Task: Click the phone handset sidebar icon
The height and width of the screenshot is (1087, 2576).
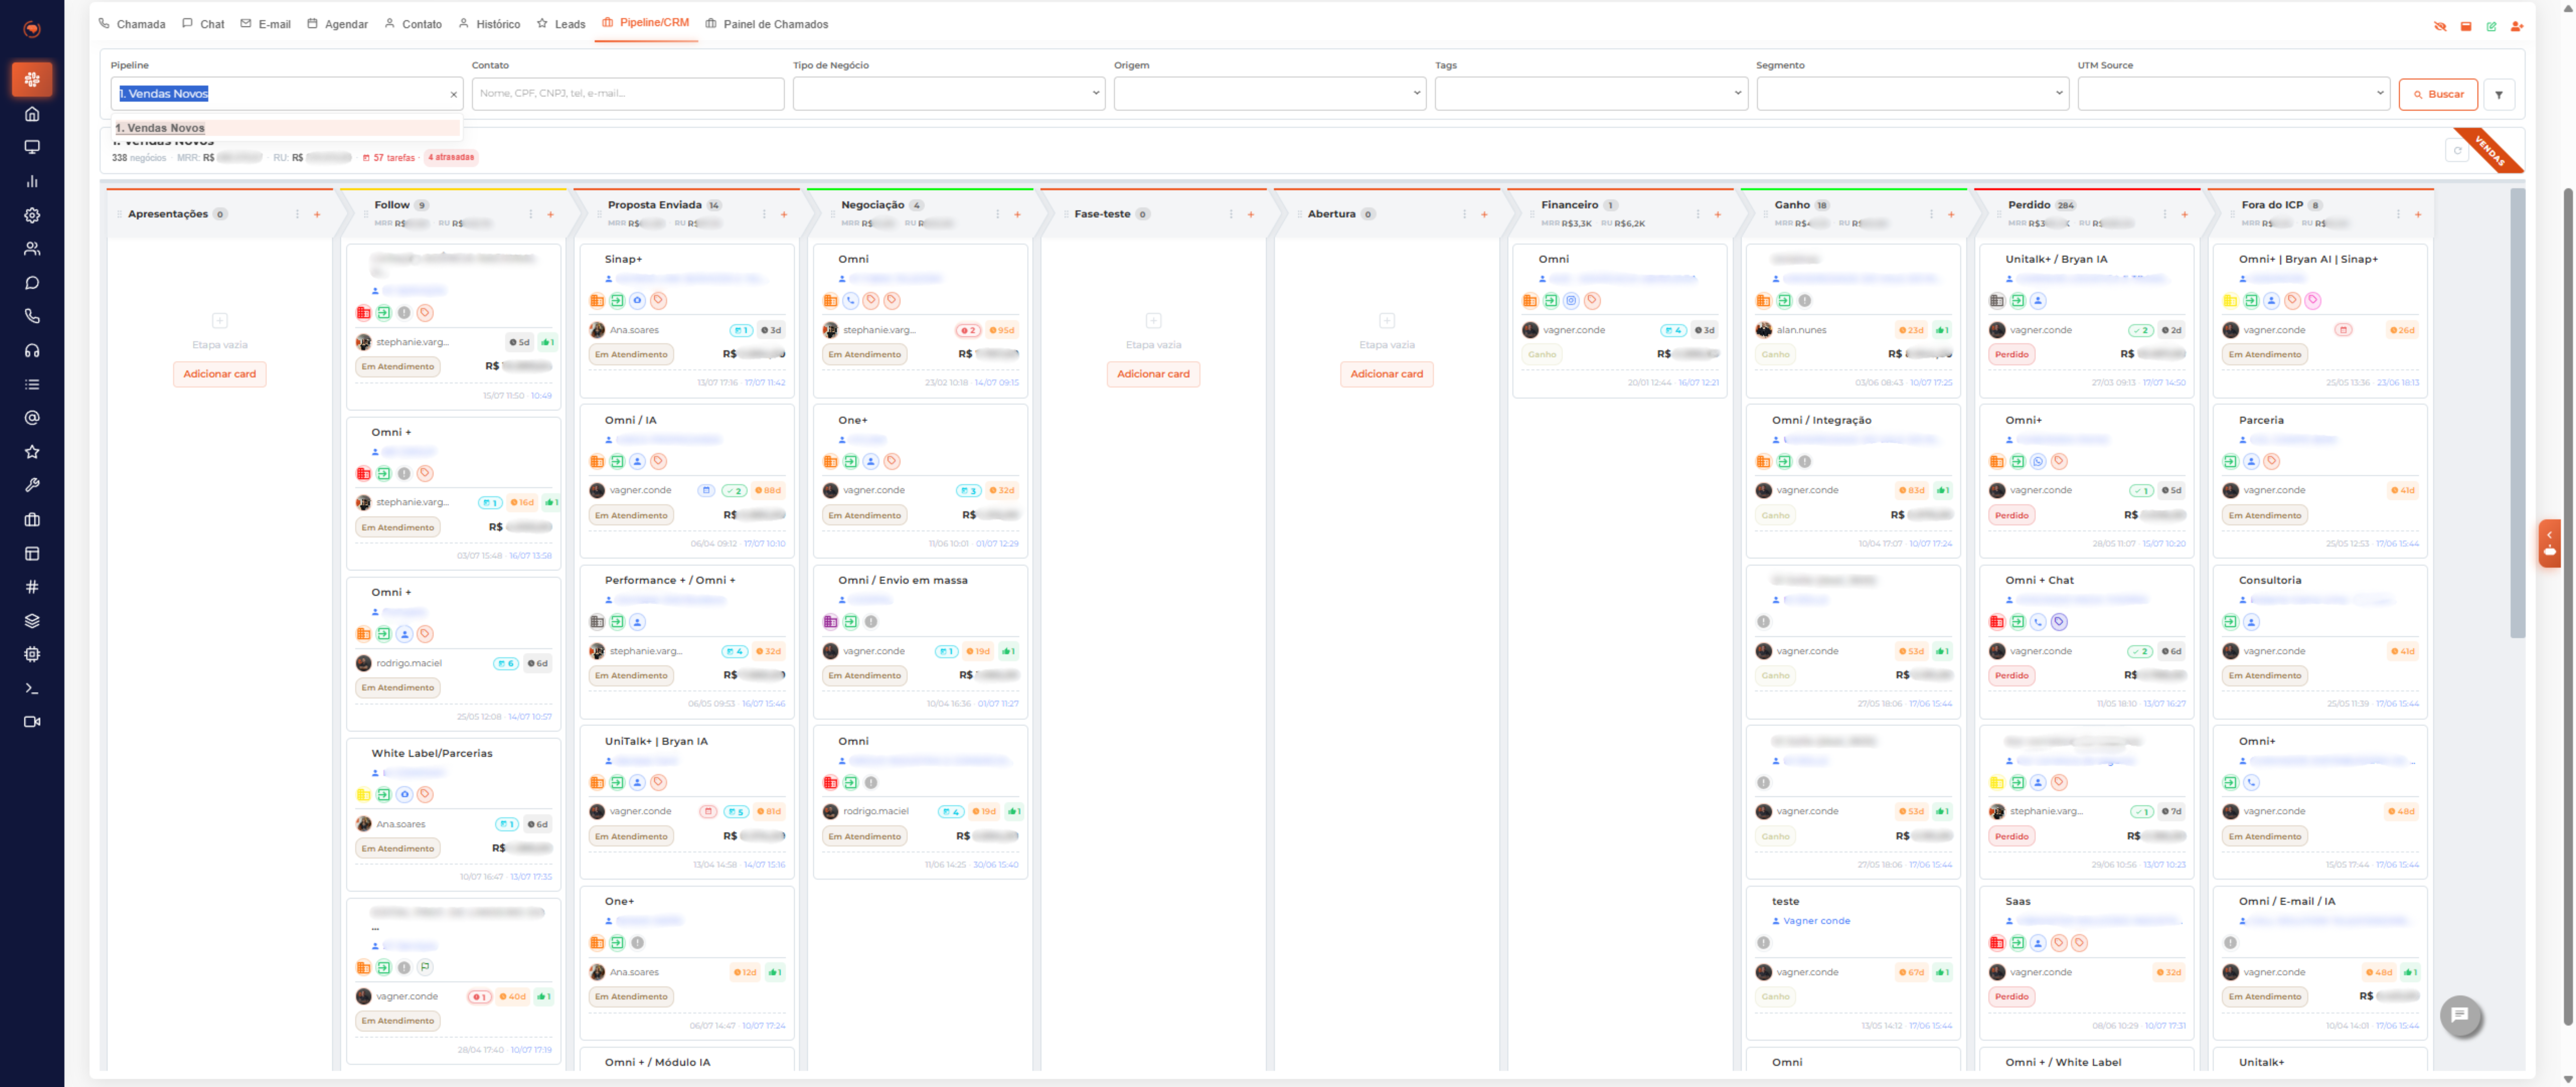Action: pyautogui.click(x=32, y=316)
